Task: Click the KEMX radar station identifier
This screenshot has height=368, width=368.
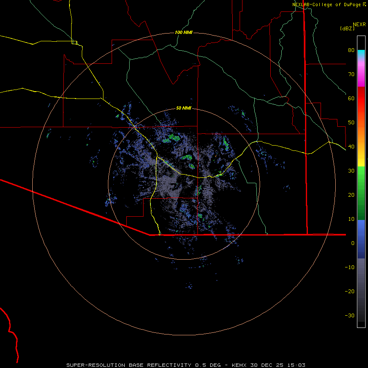Action: (x=240, y=365)
